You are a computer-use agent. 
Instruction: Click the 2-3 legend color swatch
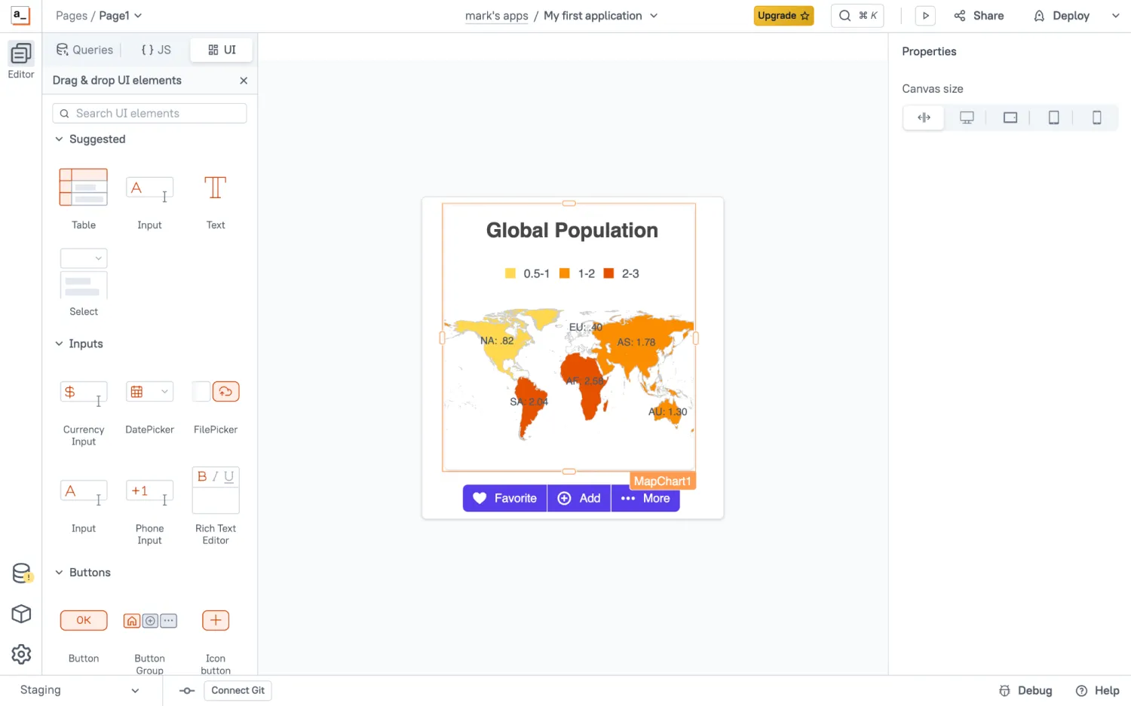pos(609,274)
